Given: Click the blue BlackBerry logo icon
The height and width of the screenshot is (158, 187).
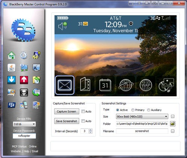Looking at the screenshot, I should pos(12,105).
